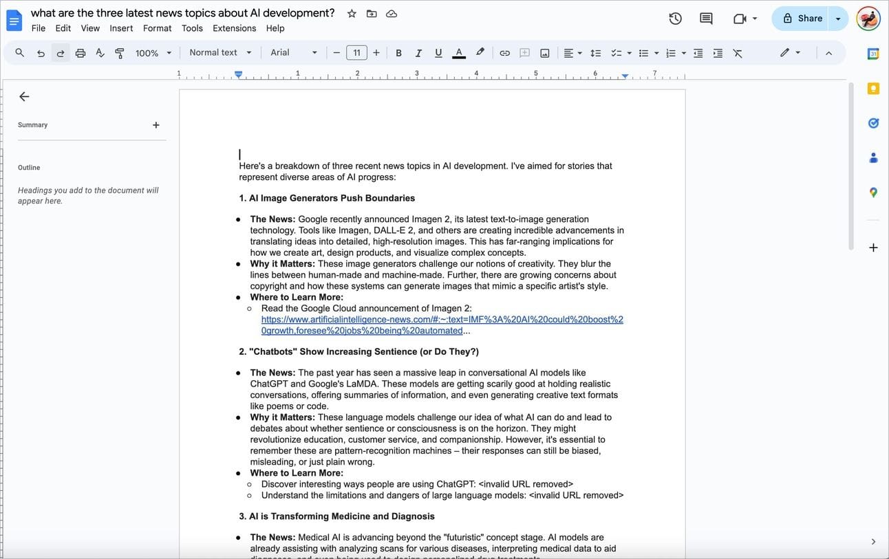
Task: Toggle italic formatting
Action: coord(418,53)
